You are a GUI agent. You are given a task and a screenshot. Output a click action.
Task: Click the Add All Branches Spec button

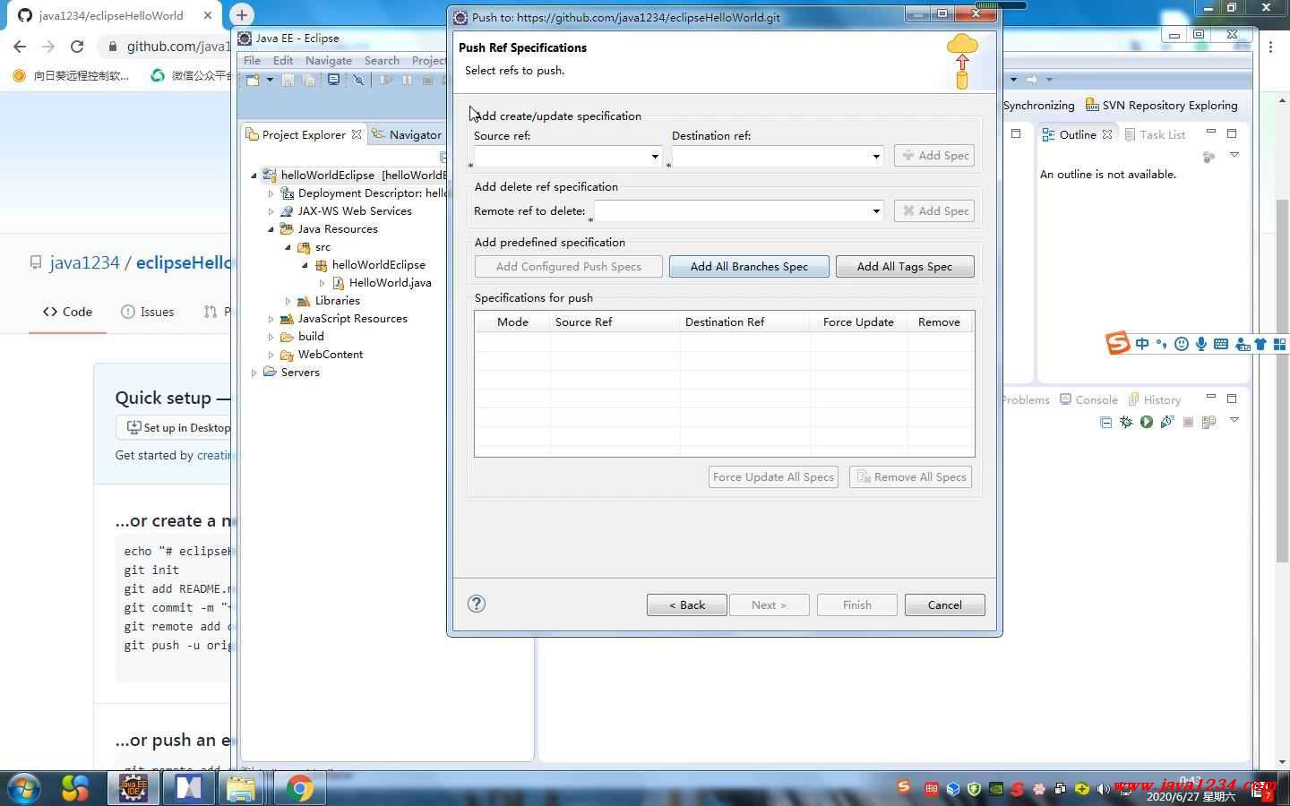tap(749, 267)
